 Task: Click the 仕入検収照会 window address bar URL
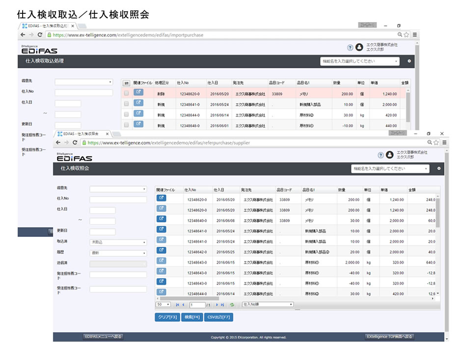point(169,143)
